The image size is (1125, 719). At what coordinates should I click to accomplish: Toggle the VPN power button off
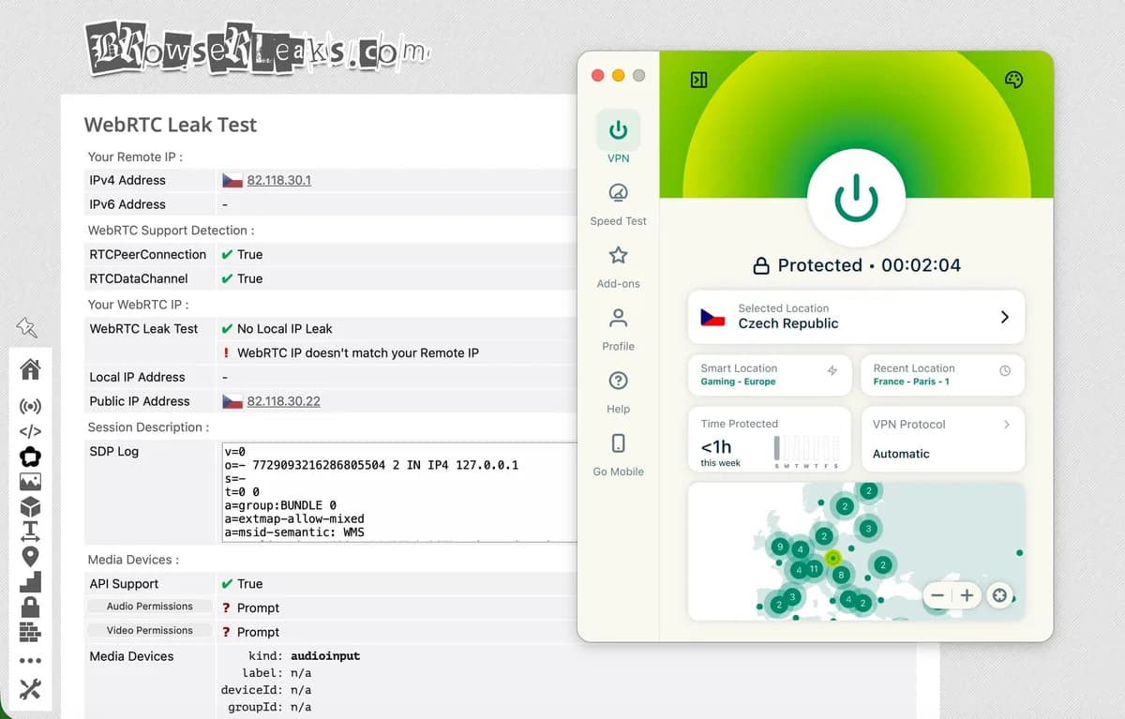pos(856,198)
